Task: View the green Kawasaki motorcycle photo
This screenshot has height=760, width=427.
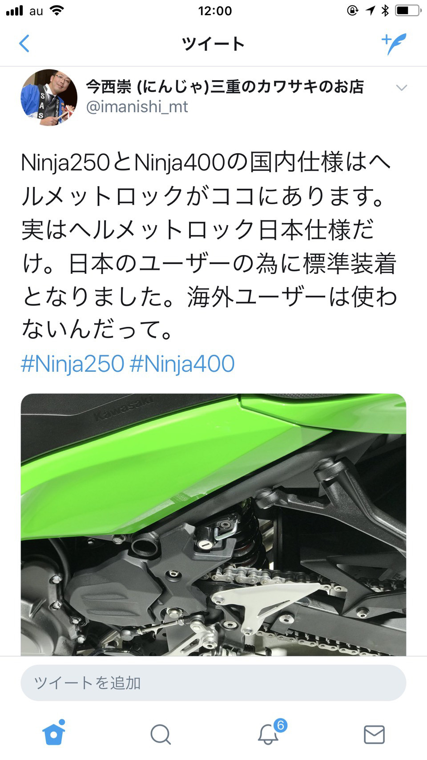Action: [213, 524]
